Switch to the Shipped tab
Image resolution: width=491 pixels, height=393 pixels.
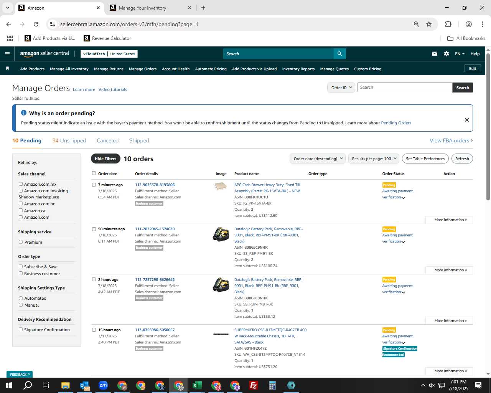click(x=139, y=140)
